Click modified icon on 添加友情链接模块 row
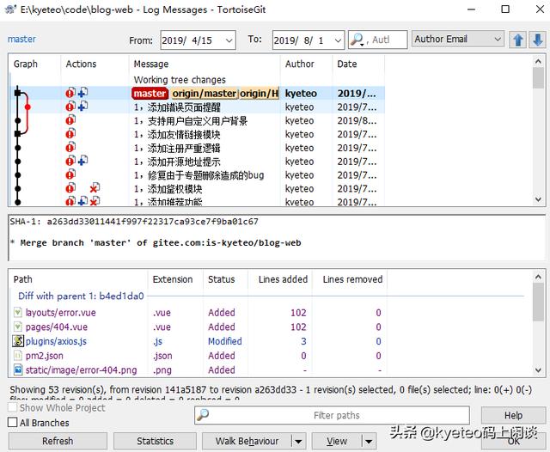Viewport: 550px width, 452px height. point(70,133)
